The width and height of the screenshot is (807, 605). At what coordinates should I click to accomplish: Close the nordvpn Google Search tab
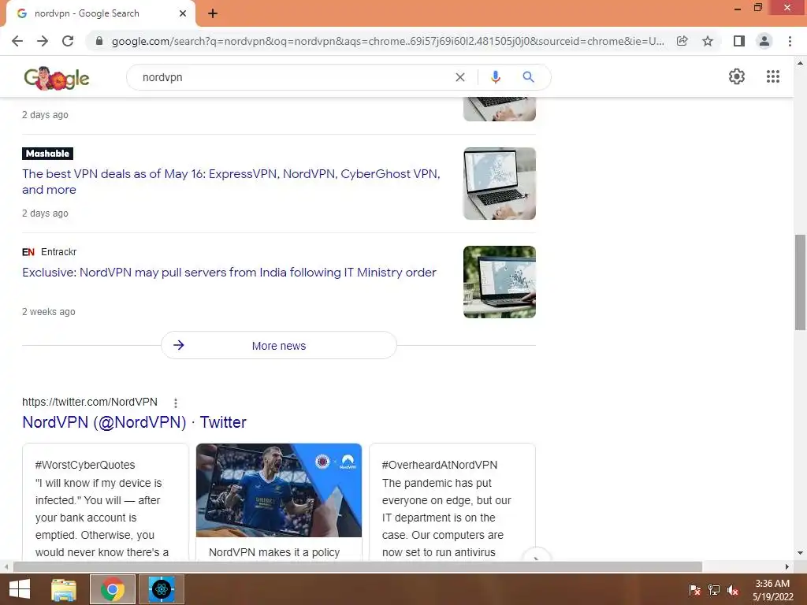pos(183,13)
